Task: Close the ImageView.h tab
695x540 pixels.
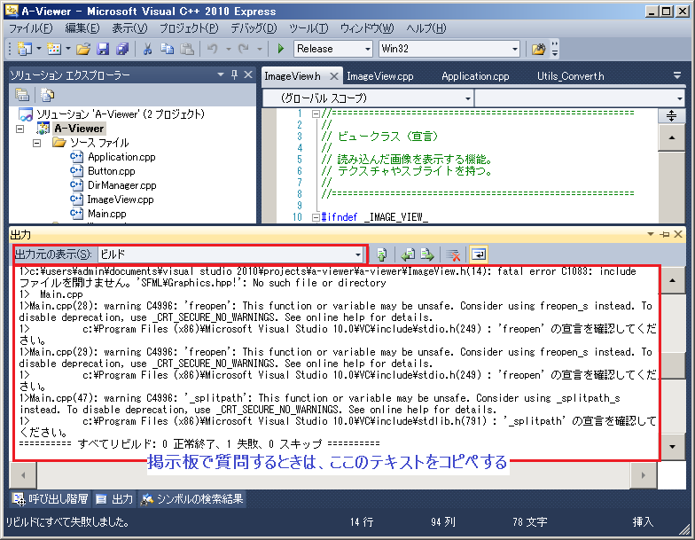Action: (334, 76)
